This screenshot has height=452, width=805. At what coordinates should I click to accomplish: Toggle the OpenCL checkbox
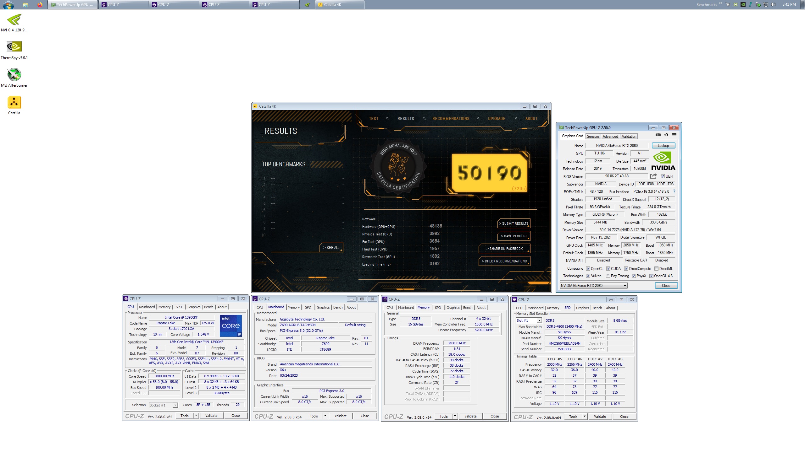click(x=588, y=269)
